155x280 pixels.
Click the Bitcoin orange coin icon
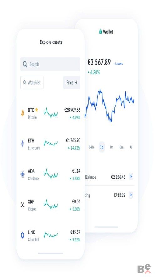[x=23, y=113]
